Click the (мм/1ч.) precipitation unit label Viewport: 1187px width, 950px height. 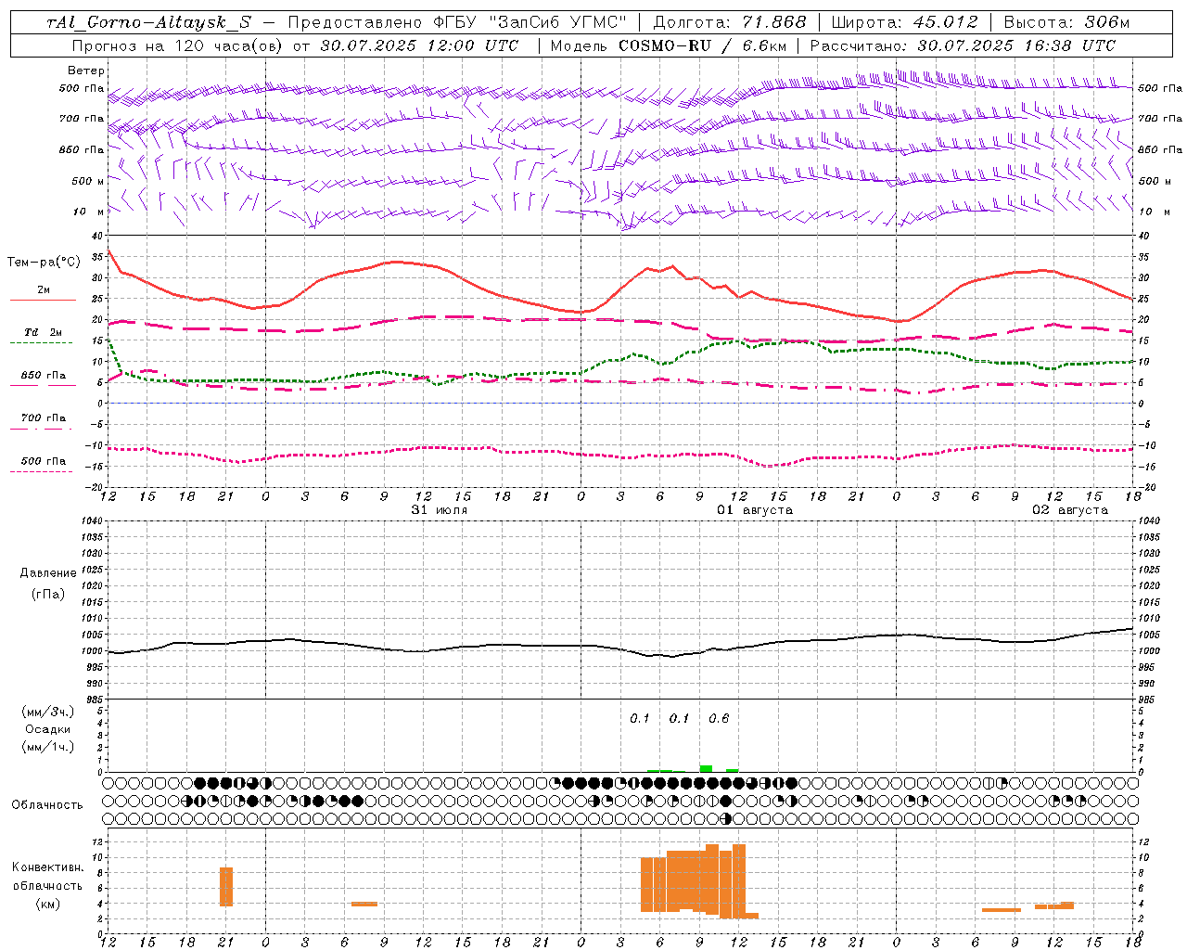click(x=48, y=747)
